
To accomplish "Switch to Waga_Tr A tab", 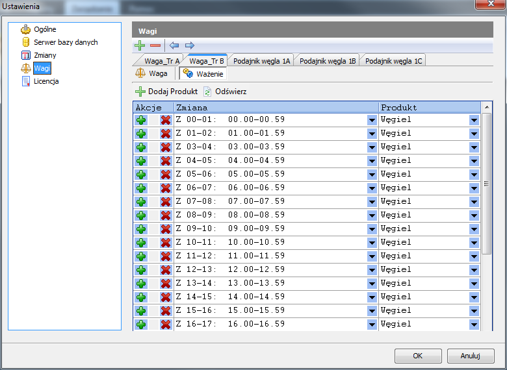I will (161, 61).
